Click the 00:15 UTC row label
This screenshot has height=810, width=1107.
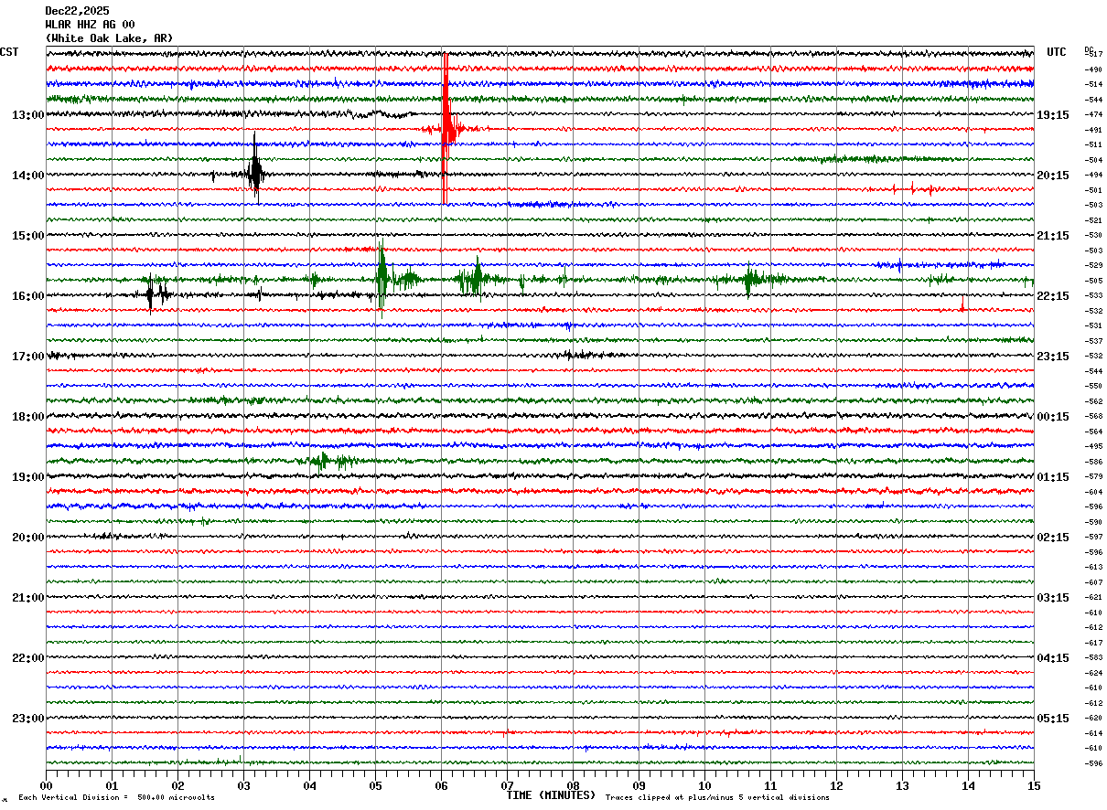[x=1053, y=417]
